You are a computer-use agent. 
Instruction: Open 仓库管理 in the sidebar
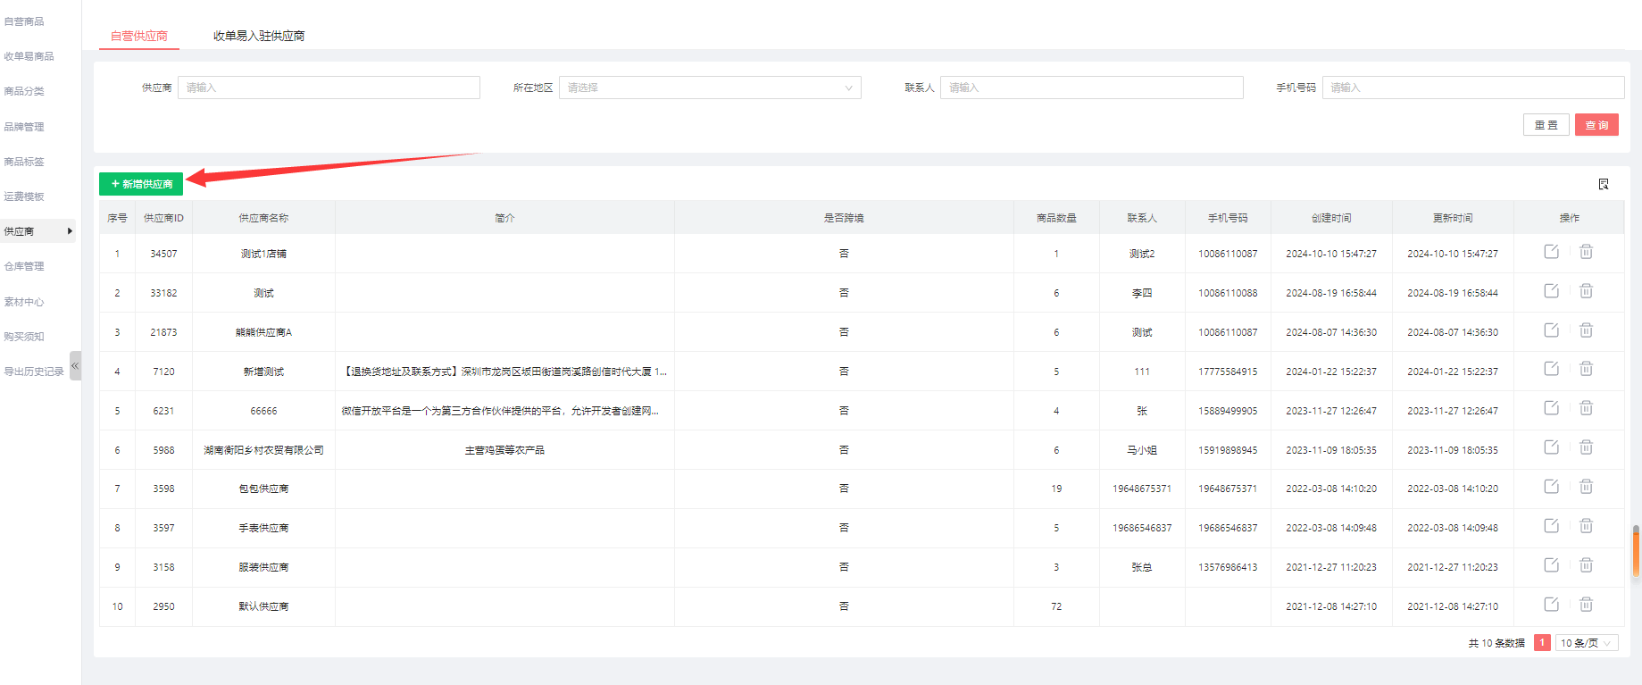pyautogui.click(x=24, y=266)
